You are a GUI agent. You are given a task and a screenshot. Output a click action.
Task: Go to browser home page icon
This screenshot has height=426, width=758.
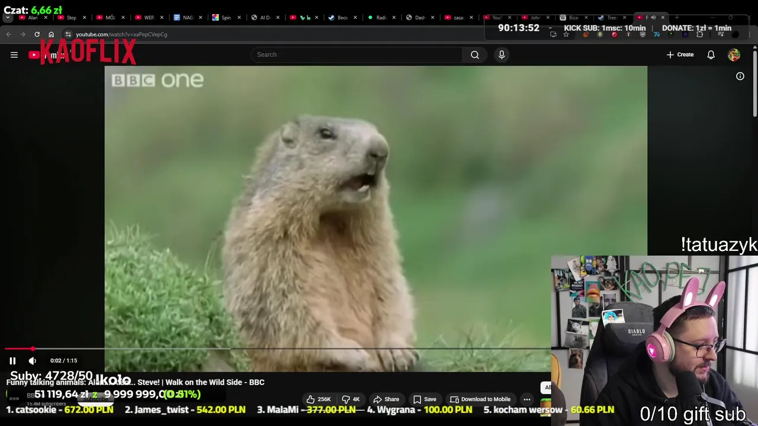(x=51, y=34)
